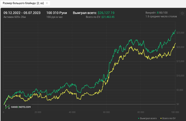Click the 'Активен 605ч 26м' activity text
186x121 pixels.
[15, 17]
